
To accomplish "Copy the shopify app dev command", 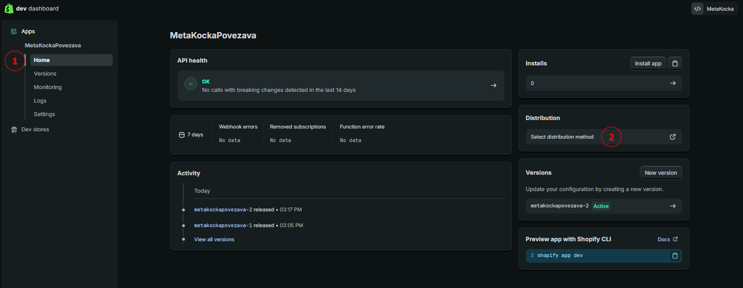I will (x=675, y=255).
